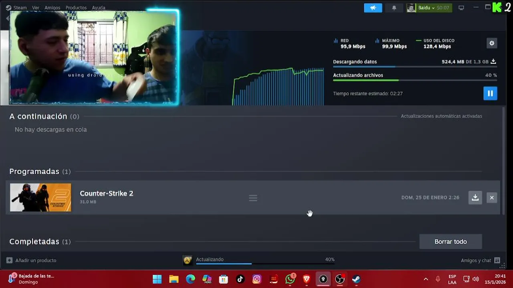Start Counter-Strike 2 download now

click(x=475, y=198)
